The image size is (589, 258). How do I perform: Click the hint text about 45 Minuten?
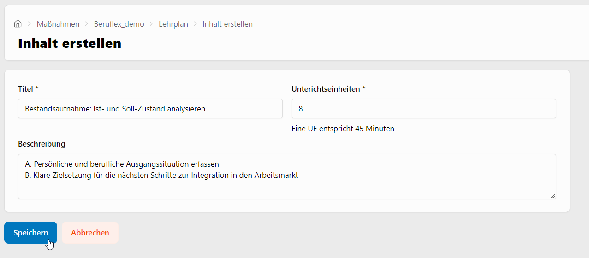[343, 129]
